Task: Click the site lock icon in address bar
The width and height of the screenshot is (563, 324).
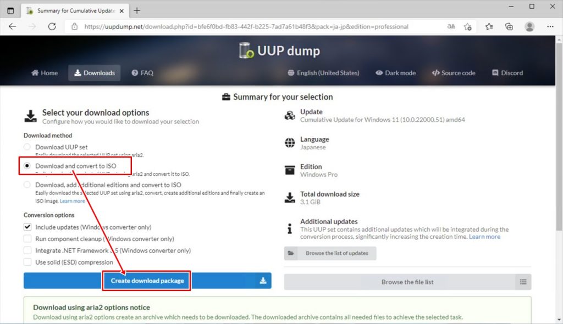Action: point(74,26)
